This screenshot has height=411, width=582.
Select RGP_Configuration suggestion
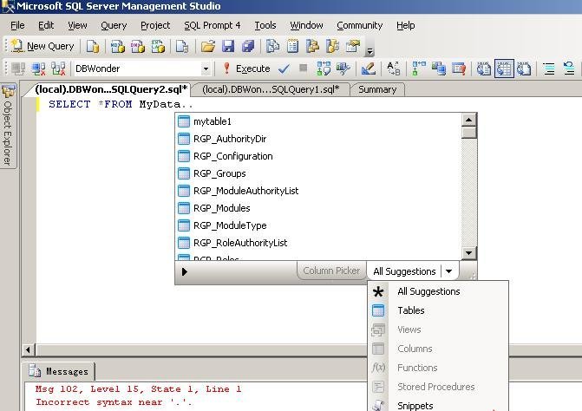click(x=318, y=156)
